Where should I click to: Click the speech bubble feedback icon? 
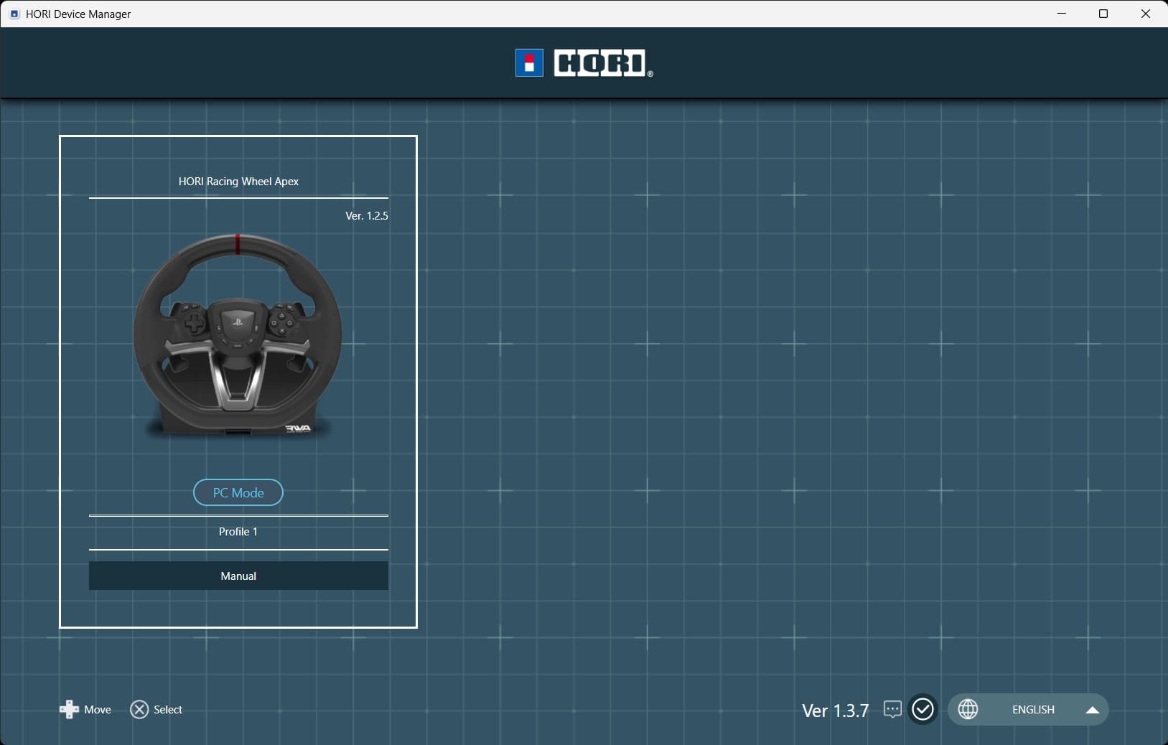tap(892, 710)
